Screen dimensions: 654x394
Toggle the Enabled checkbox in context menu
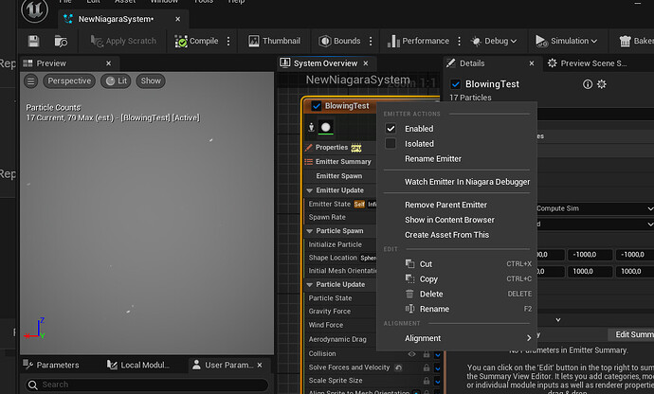(391, 129)
